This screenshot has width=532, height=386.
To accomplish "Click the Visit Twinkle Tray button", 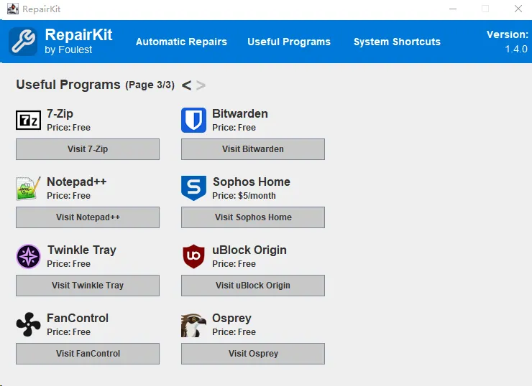I will coord(88,286).
